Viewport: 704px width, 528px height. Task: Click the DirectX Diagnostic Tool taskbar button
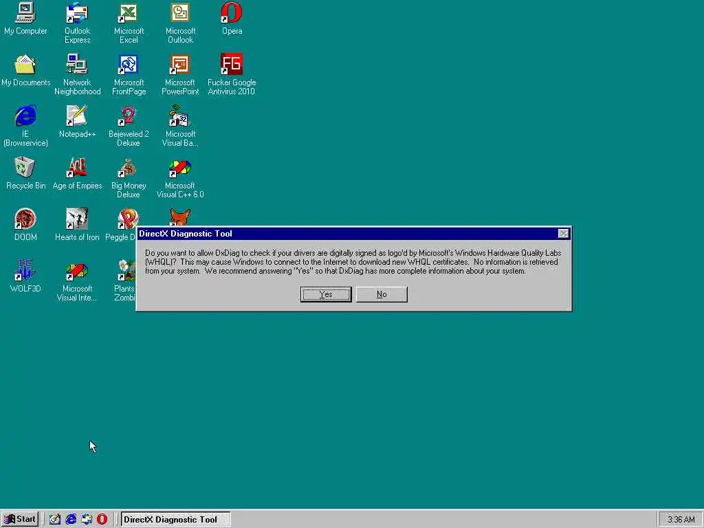175,520
